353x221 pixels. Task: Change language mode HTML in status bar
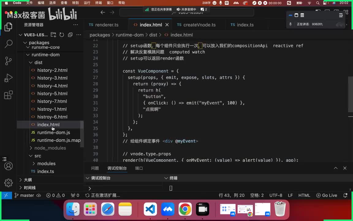click(304, 195)
